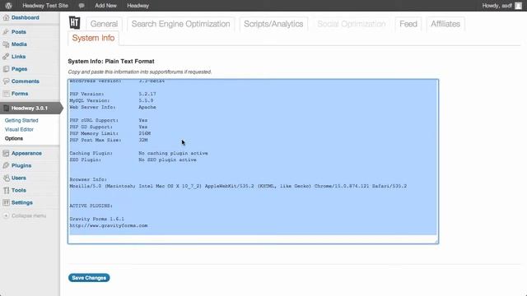Open Comments in the sidebar
Viewport: 527px width, 296px height.
26,81
